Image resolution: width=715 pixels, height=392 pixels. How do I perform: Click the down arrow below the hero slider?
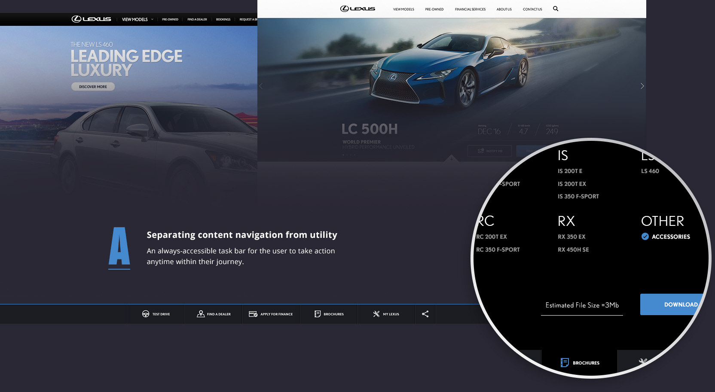pos(451,158)
